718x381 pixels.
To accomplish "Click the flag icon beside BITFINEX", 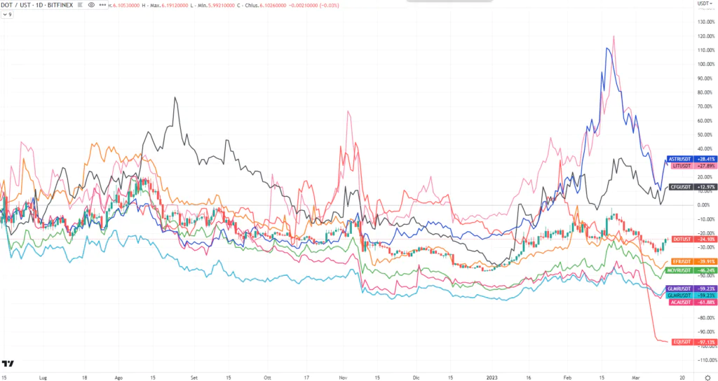I will click(x=80, y=5).
